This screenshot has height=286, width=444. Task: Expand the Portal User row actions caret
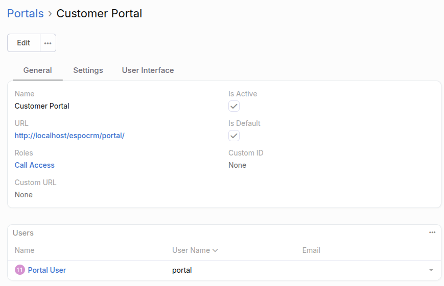point(431,270)
